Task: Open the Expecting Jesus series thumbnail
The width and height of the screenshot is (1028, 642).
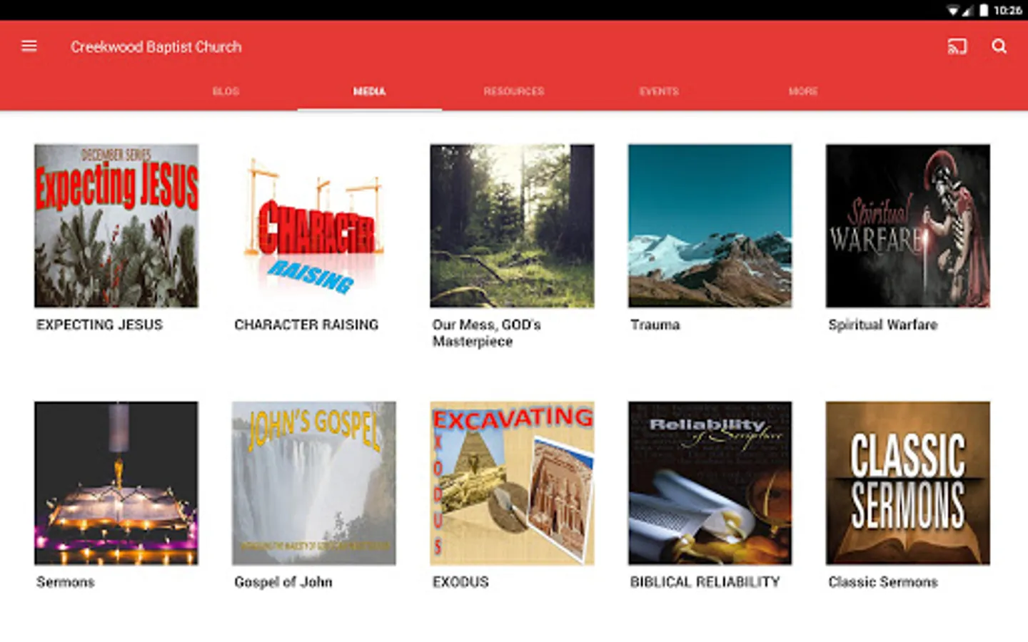Action: (x=116, y=226)
